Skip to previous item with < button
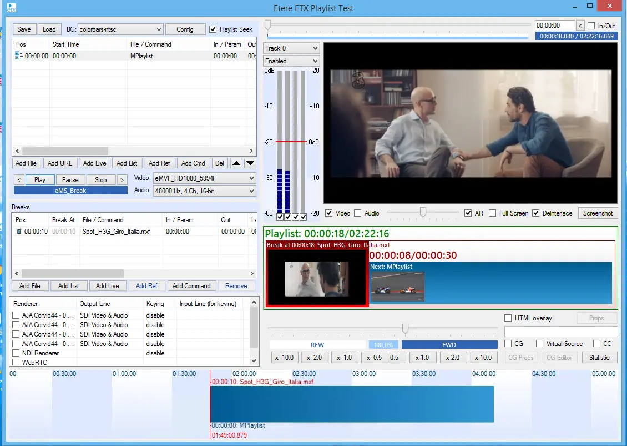The image size is (627, 446). pyautogui.click(x=19, y=180)
